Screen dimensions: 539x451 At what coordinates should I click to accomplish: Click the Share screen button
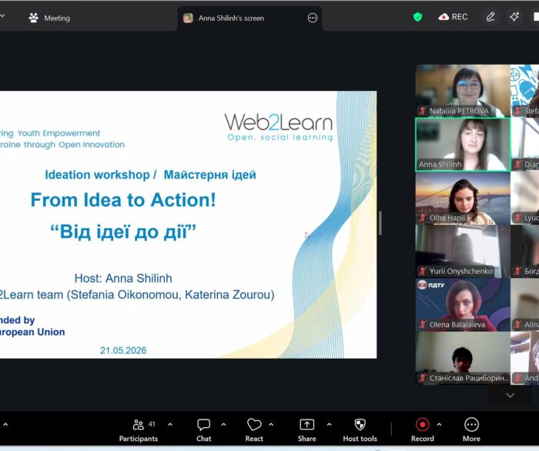coord(307,430)
